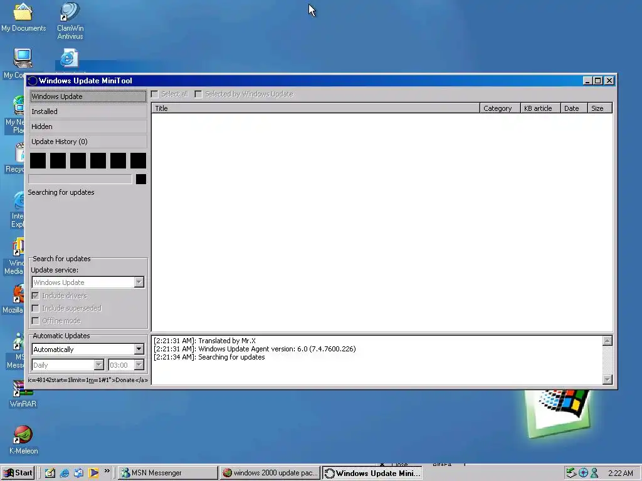The height and width of the screenshot is (481, 642).
Task: Click the blue globe tray icon
Action: click(x=583, y=473)
